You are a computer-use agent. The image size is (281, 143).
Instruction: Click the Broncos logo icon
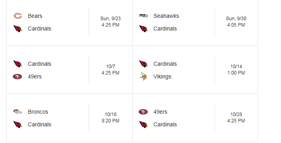click(17, 112)
